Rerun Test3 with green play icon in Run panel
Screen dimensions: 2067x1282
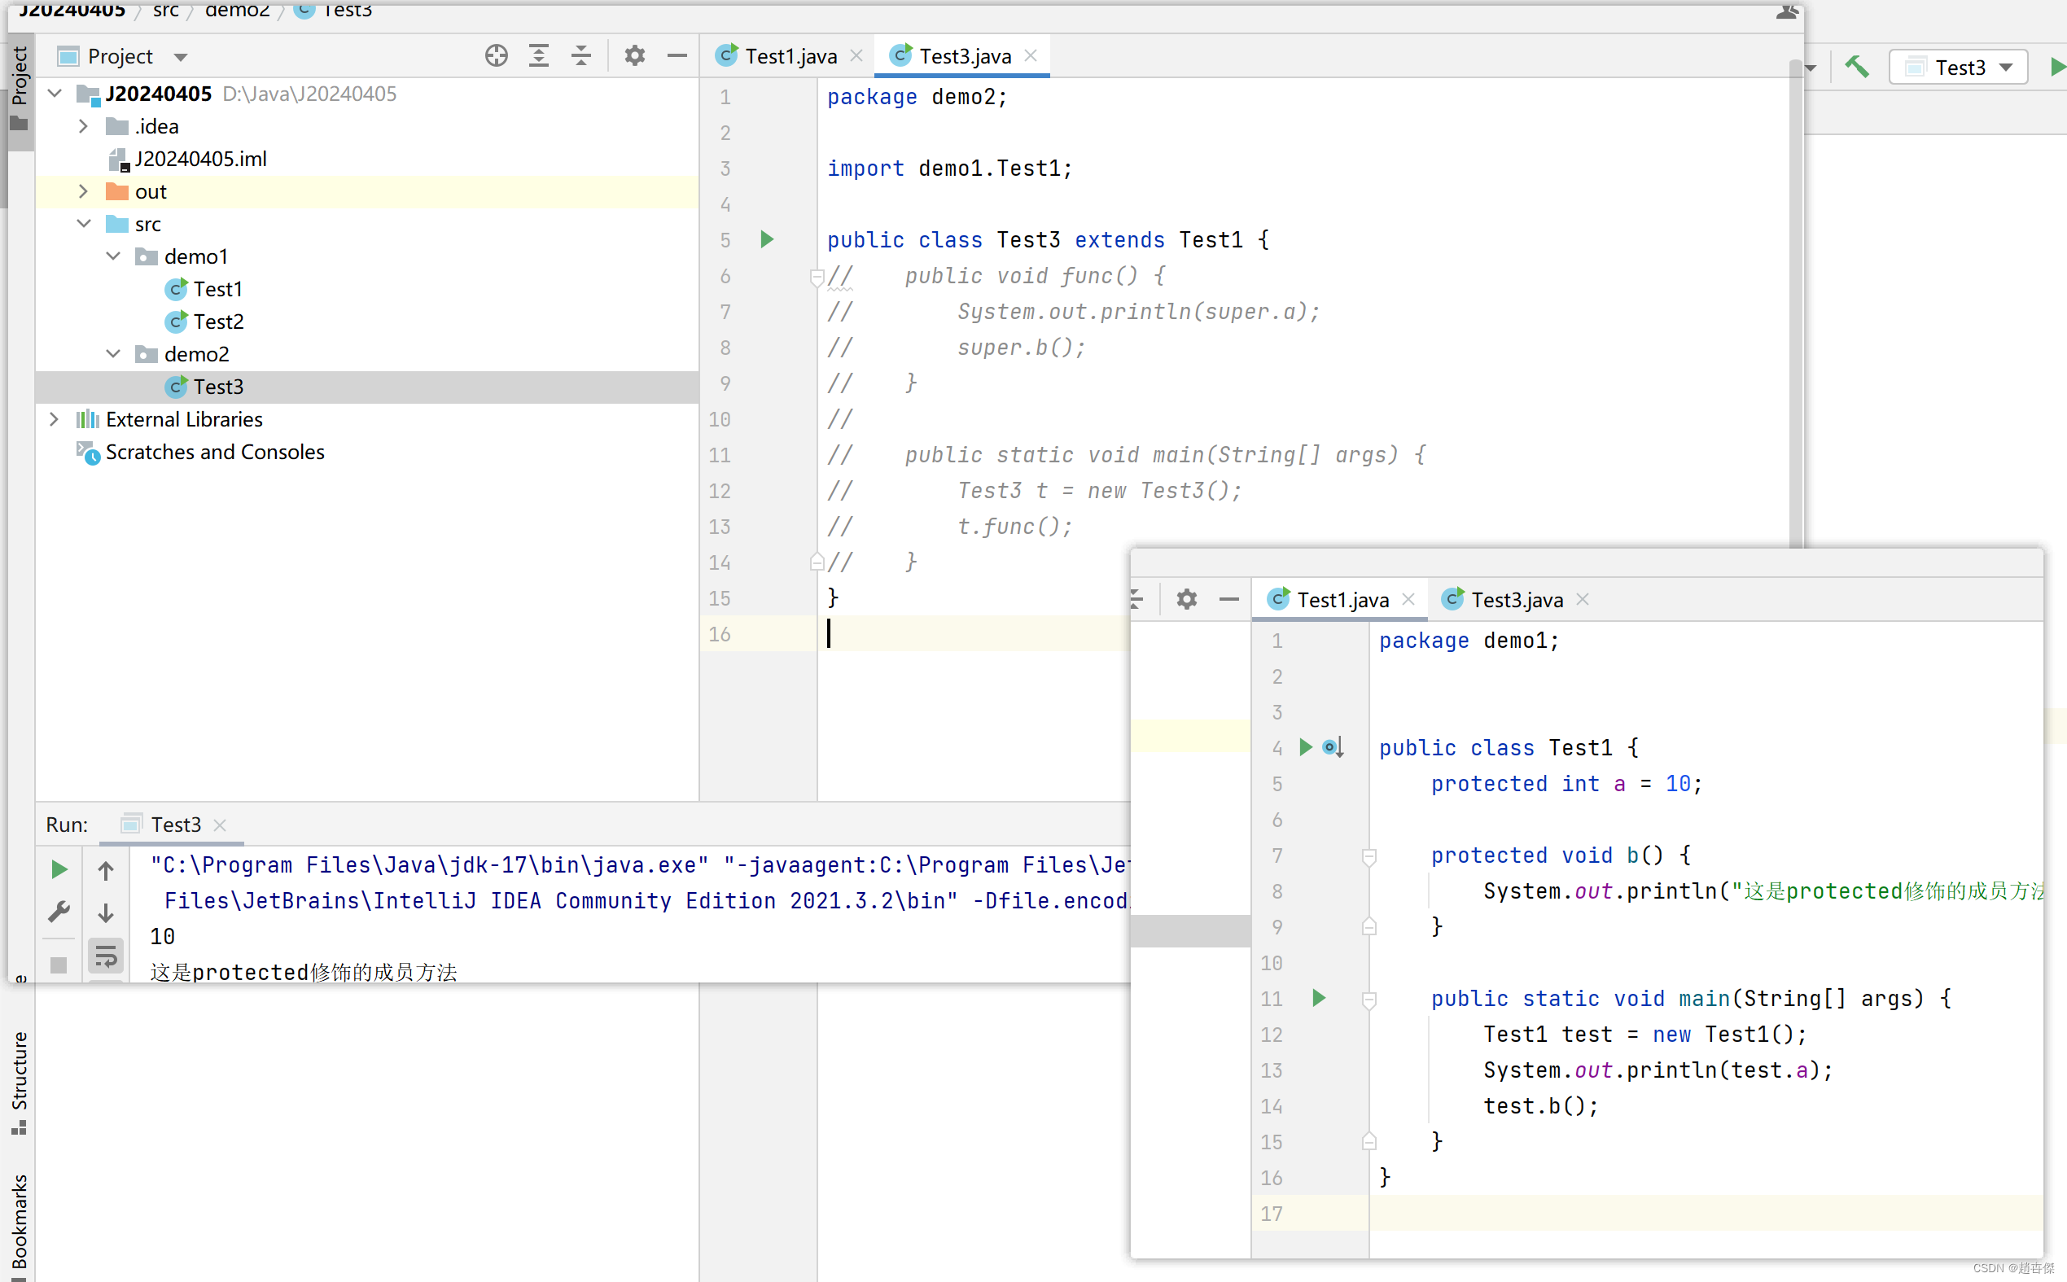[59, 869]
